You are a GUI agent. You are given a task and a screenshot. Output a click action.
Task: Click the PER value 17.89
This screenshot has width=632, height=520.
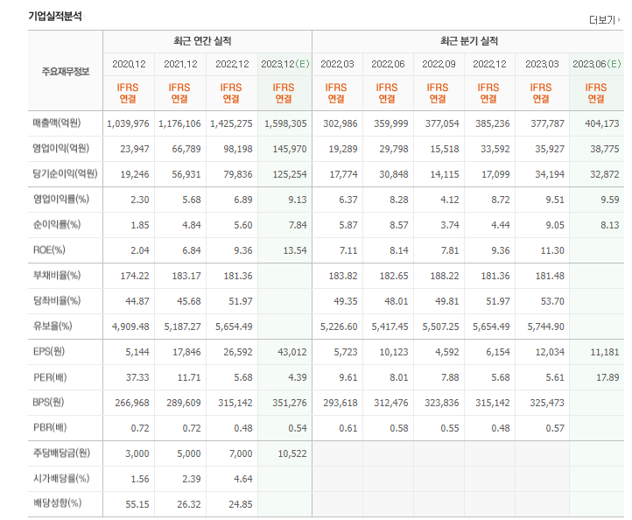pos(607,377)
